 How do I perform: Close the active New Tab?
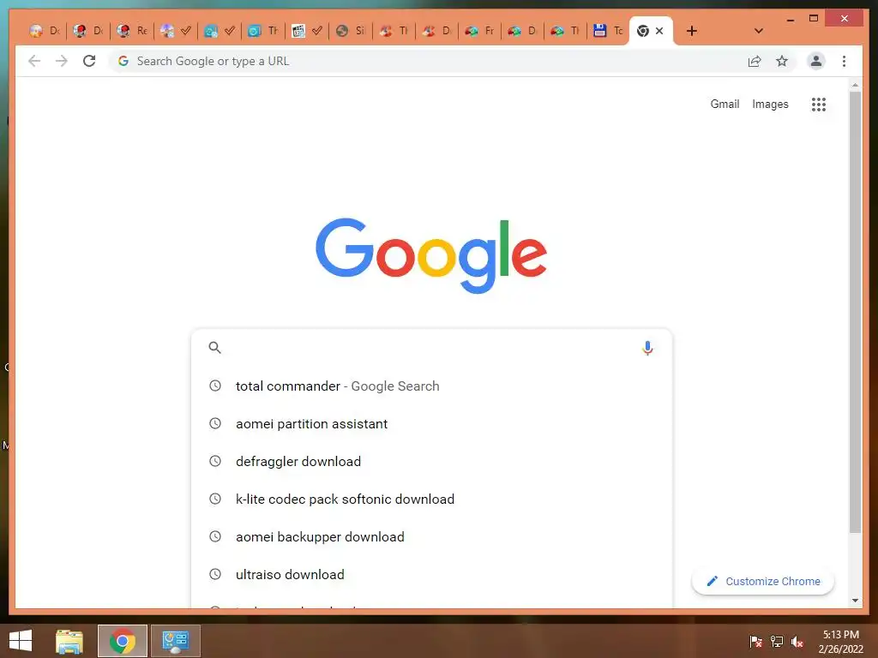point(659,31)
